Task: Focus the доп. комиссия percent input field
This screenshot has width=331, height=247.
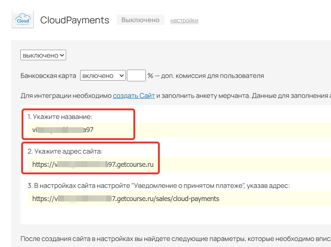Action: (x=136, y=76)
